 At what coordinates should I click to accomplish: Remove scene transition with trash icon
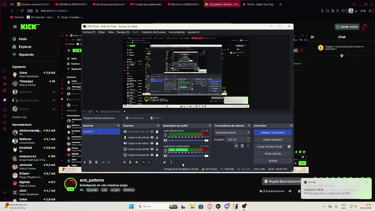tap(242, 146)
